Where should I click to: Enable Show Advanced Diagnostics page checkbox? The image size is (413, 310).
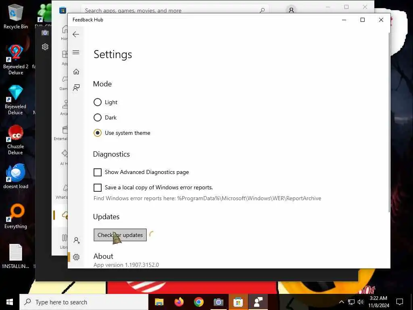click(98, 172)
